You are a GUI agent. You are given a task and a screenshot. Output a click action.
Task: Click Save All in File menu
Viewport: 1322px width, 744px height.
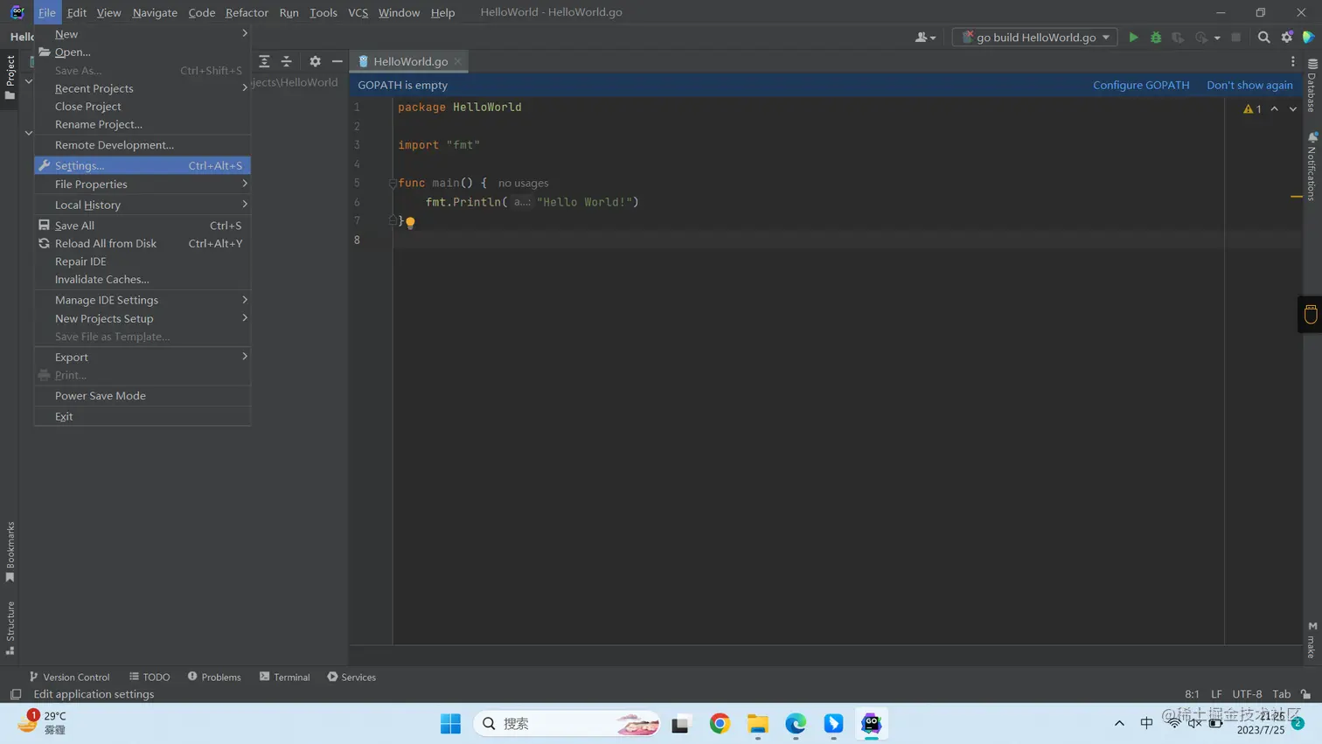click(x=143, y=226)
